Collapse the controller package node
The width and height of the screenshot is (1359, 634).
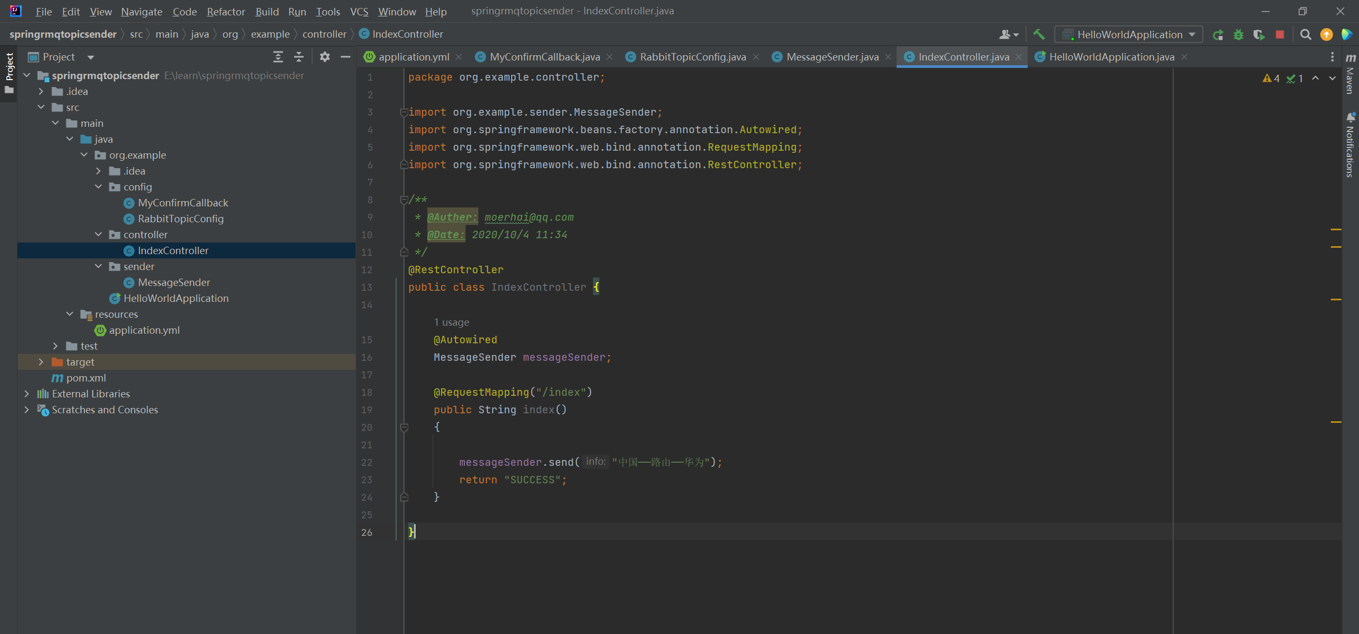tap(98, 235)
